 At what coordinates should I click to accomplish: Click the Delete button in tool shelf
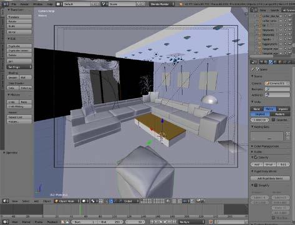pyautogui.click(x=19, y=55)
